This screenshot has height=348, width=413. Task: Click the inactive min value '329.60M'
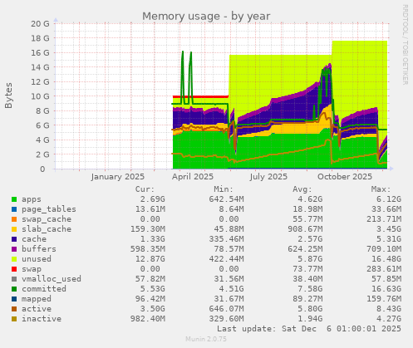click(x=226, y=319)
